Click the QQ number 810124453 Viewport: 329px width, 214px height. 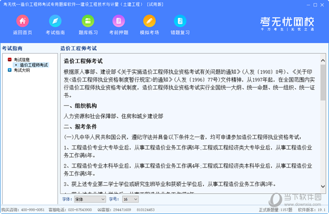pos(146,210)
